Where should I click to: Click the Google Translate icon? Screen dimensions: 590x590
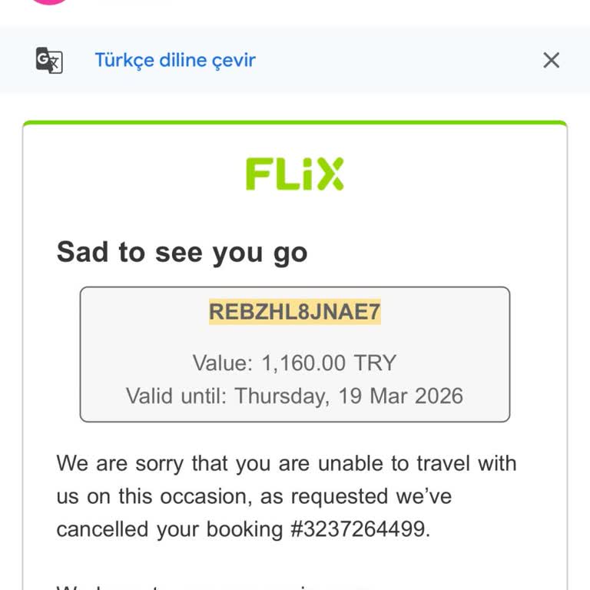pos(49,60)
